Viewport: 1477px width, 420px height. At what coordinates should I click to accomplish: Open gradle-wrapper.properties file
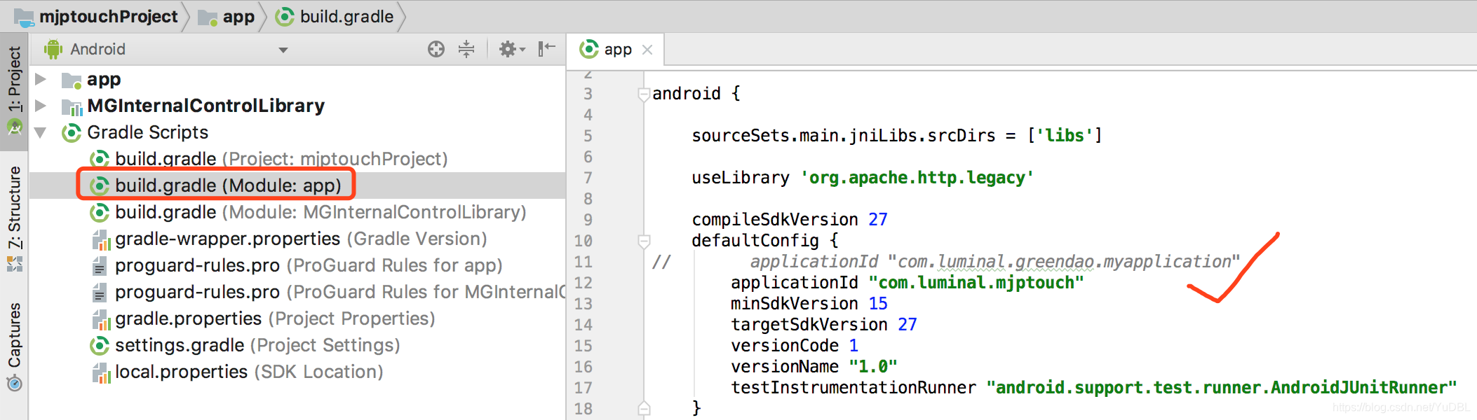tap(301, 239)
